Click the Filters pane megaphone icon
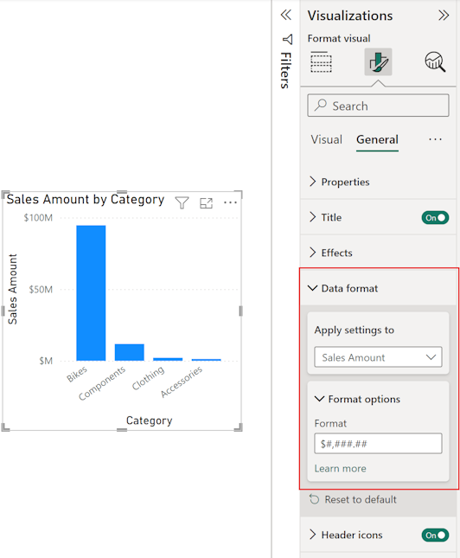Image resolution: width=460 pixels, height=558 pixels. click(287, 39)
